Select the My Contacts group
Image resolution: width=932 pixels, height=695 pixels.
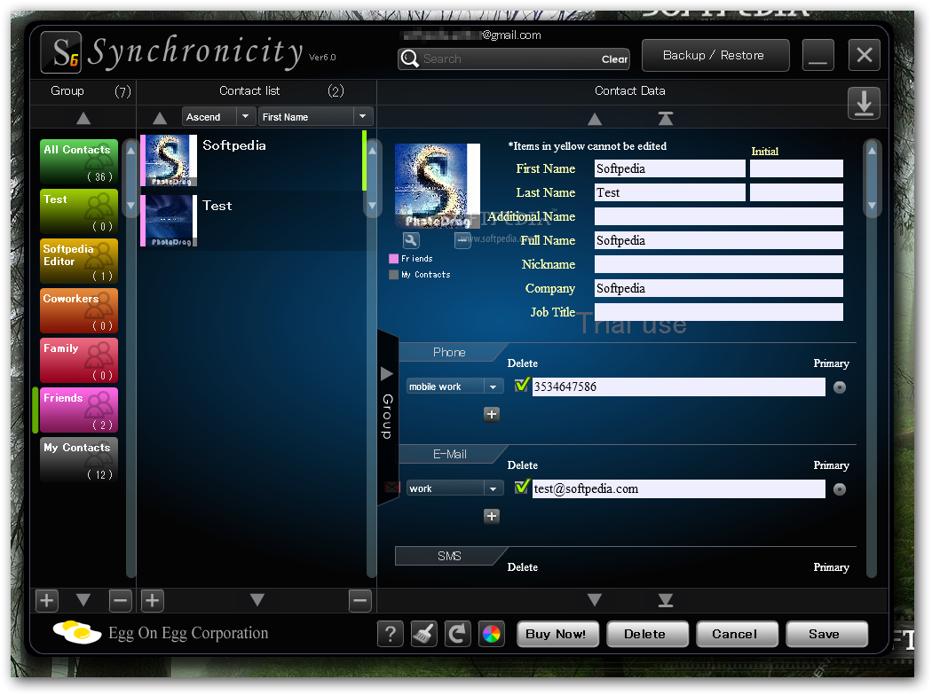[x=79, y=460]
